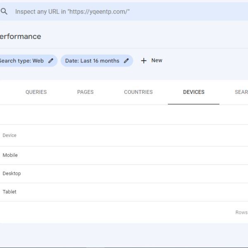Select the Tablet device row
248x248 pixels.
pos(124,192)
